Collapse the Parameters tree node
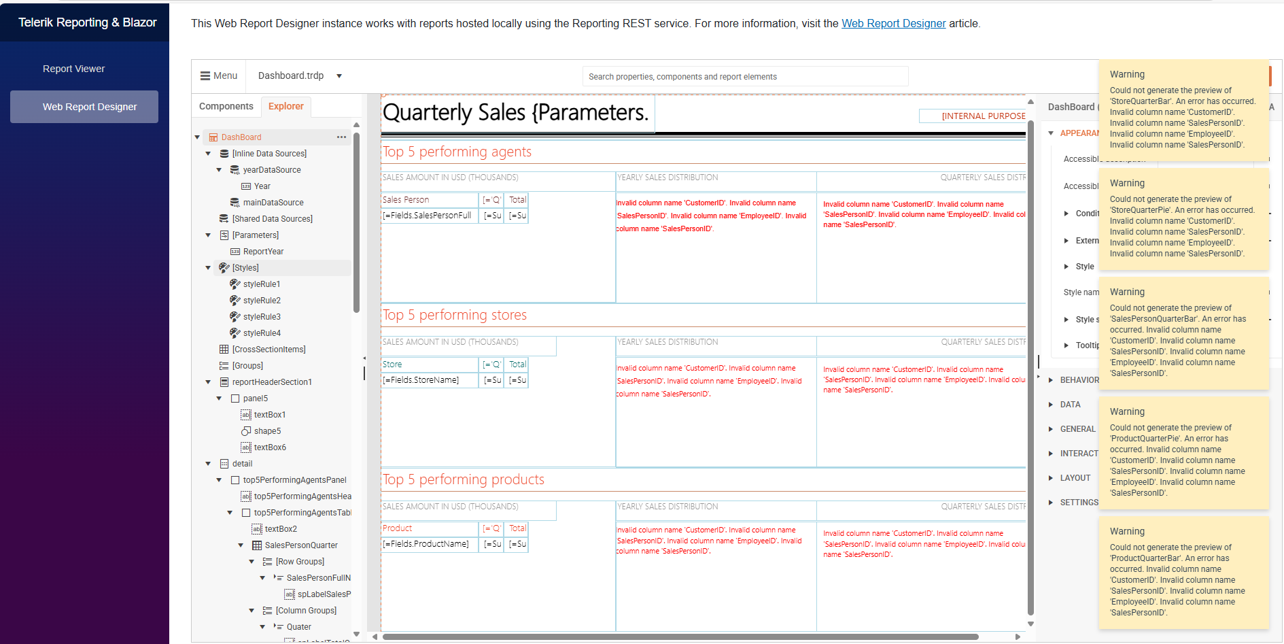 tap(209, 235)
